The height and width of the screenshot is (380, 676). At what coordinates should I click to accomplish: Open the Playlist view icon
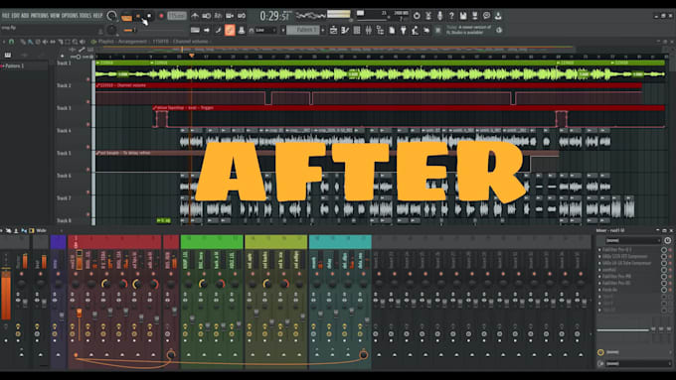(333, 30)
